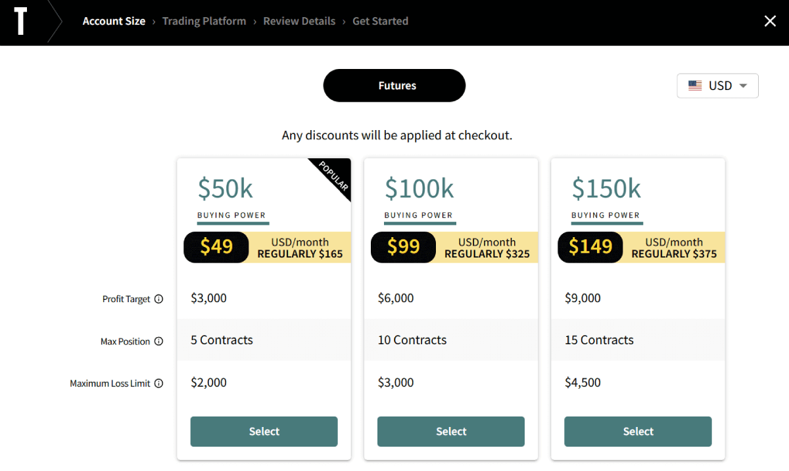
Task: Select the $50k account plan
Action: pyautogui.click(x=264, y=432)
